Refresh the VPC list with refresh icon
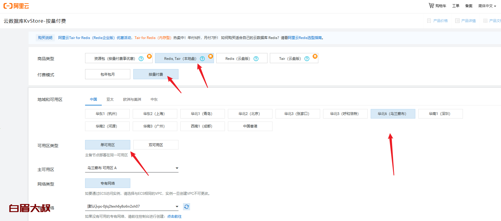The image size is (501, 221). [187, 207]
